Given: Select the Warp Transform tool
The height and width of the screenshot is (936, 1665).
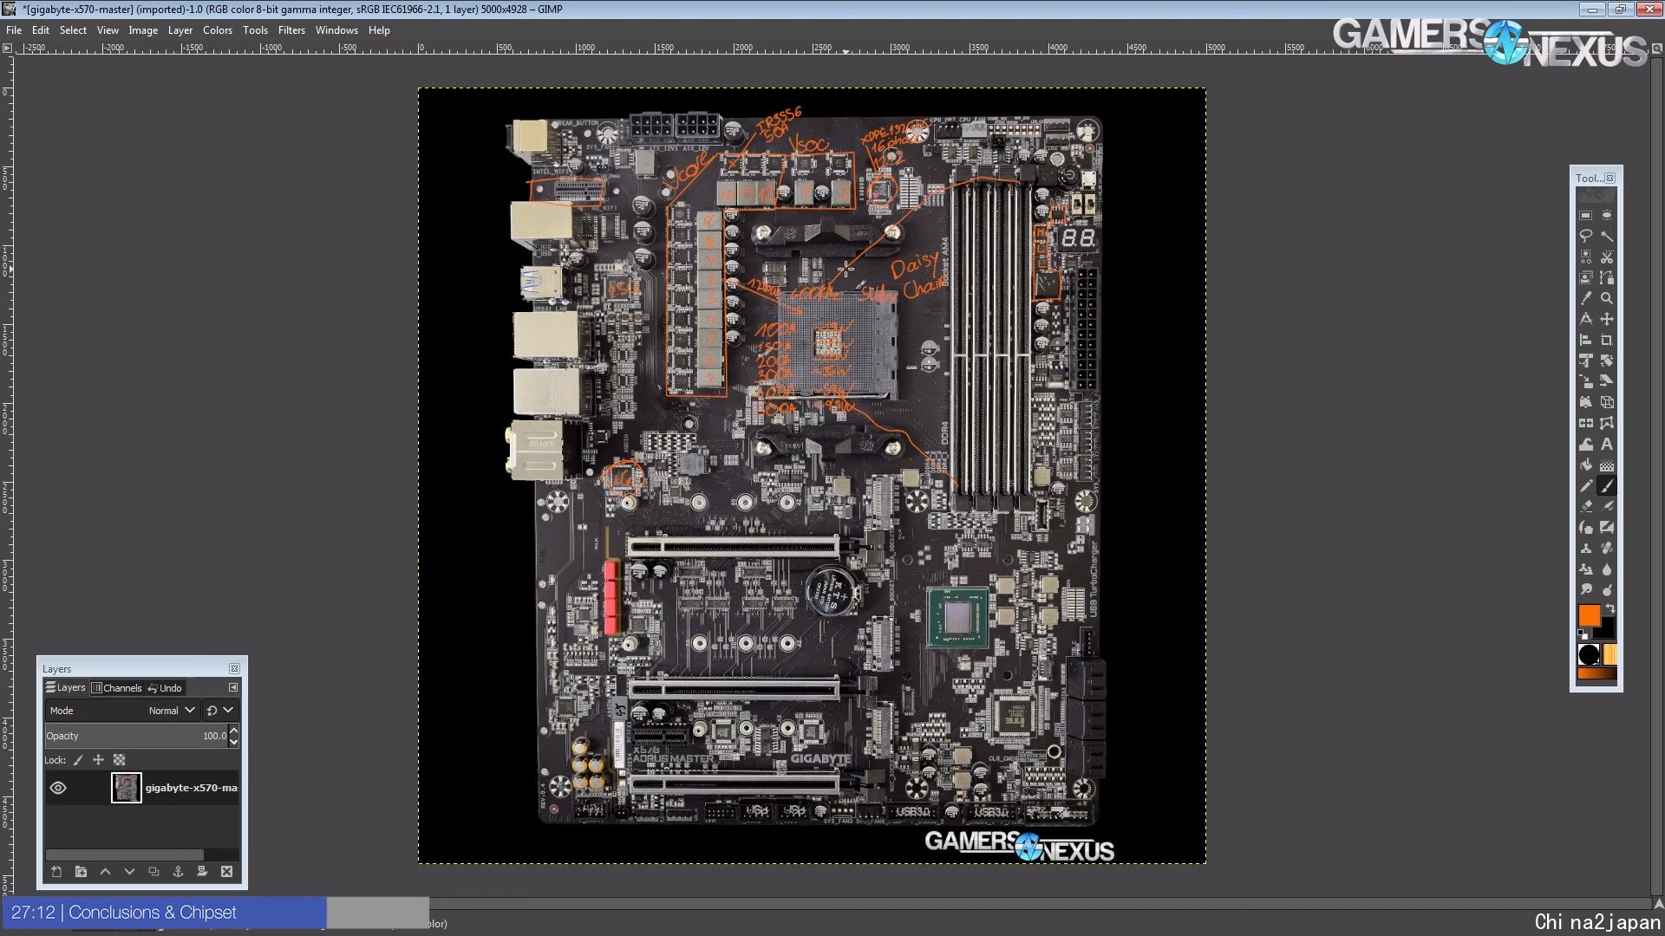Looking at the screenshot, I should point(1586,444).
